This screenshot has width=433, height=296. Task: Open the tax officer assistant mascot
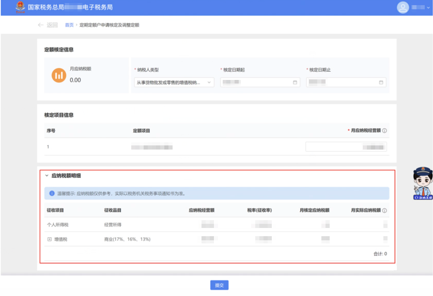point(422,183)
